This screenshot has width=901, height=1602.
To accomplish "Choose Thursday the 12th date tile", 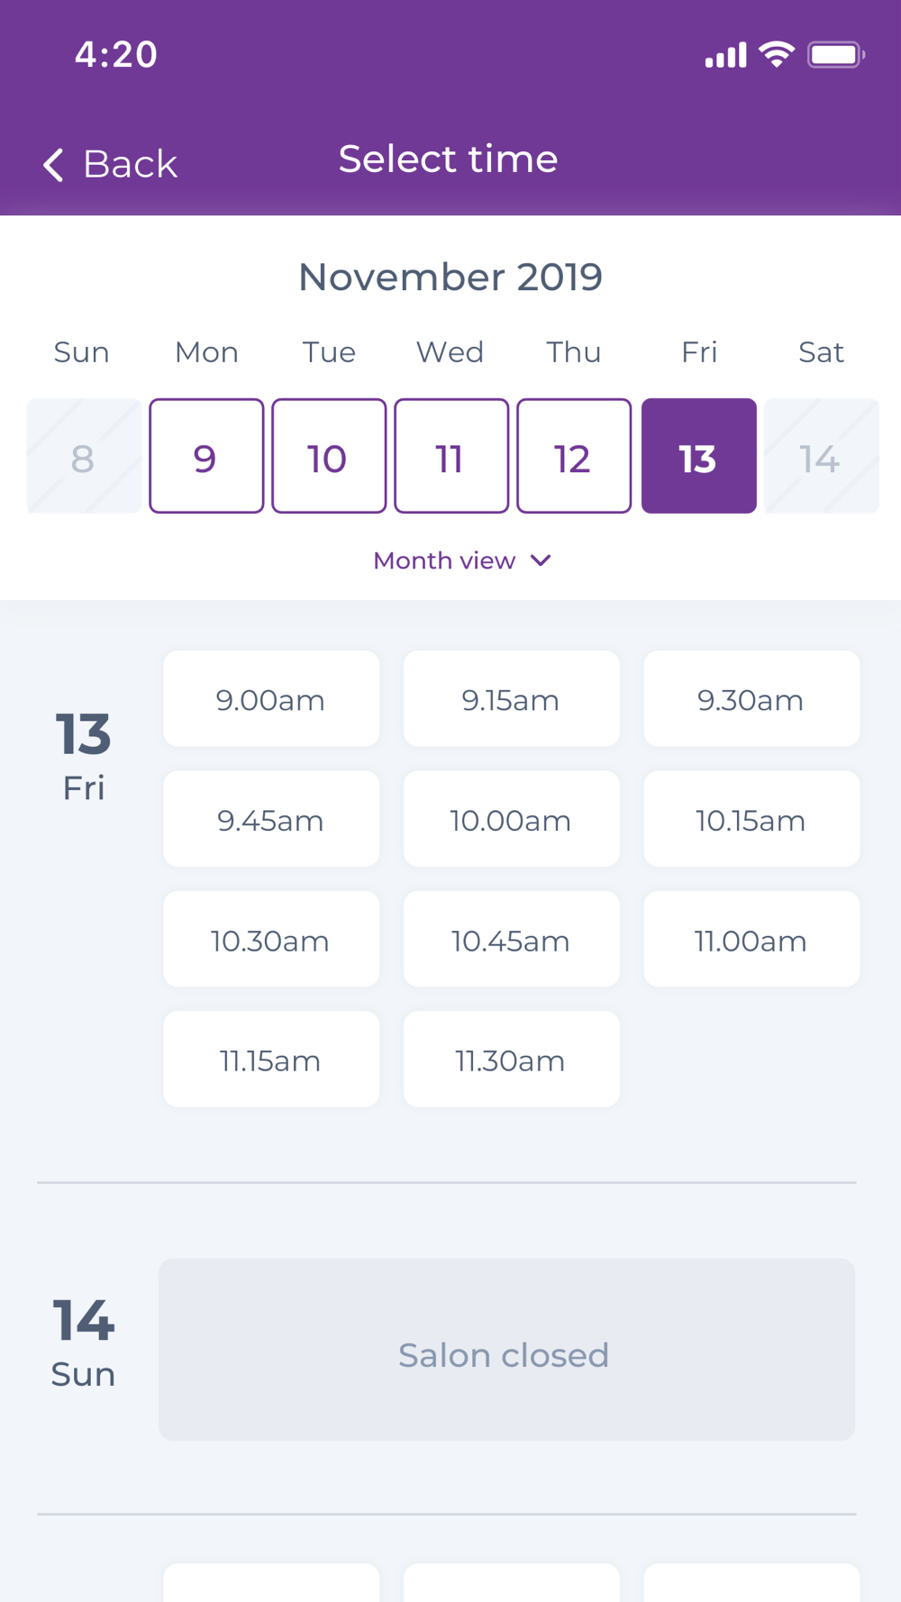I will tap(574, 457).
